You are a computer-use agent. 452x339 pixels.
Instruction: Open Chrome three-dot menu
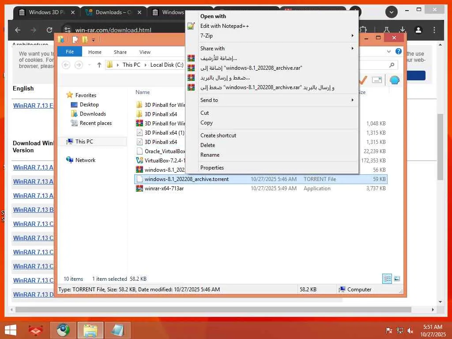tap(434, 30)
